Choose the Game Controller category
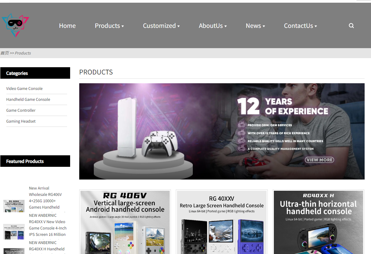The image size is (371, 254). click(x=21, y=110)
